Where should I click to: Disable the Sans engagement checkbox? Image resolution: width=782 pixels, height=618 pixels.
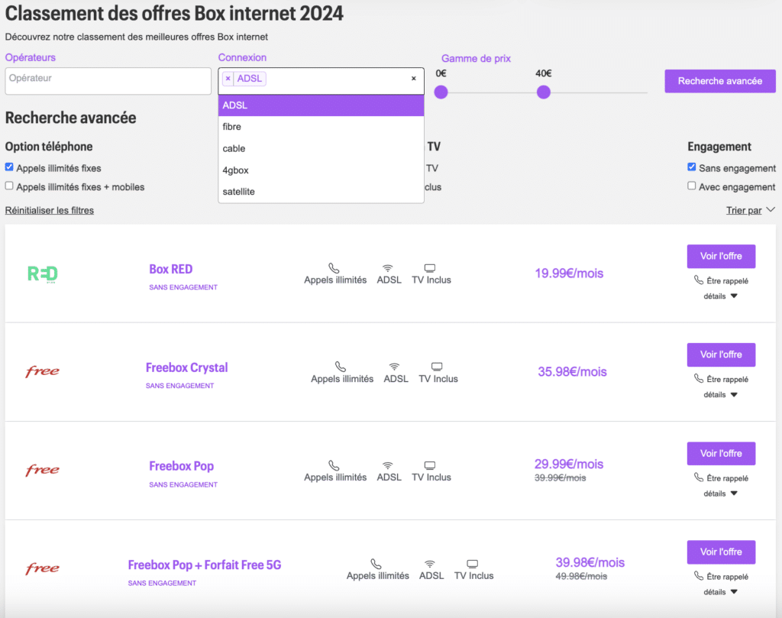[692, 167]
